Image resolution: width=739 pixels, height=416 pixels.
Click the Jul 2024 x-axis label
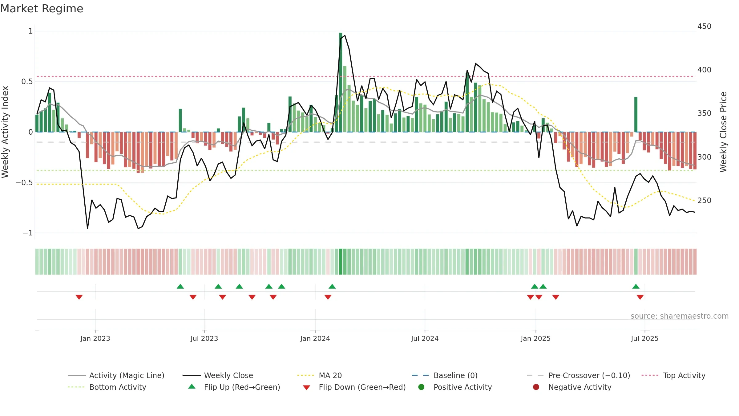(425, 338)
